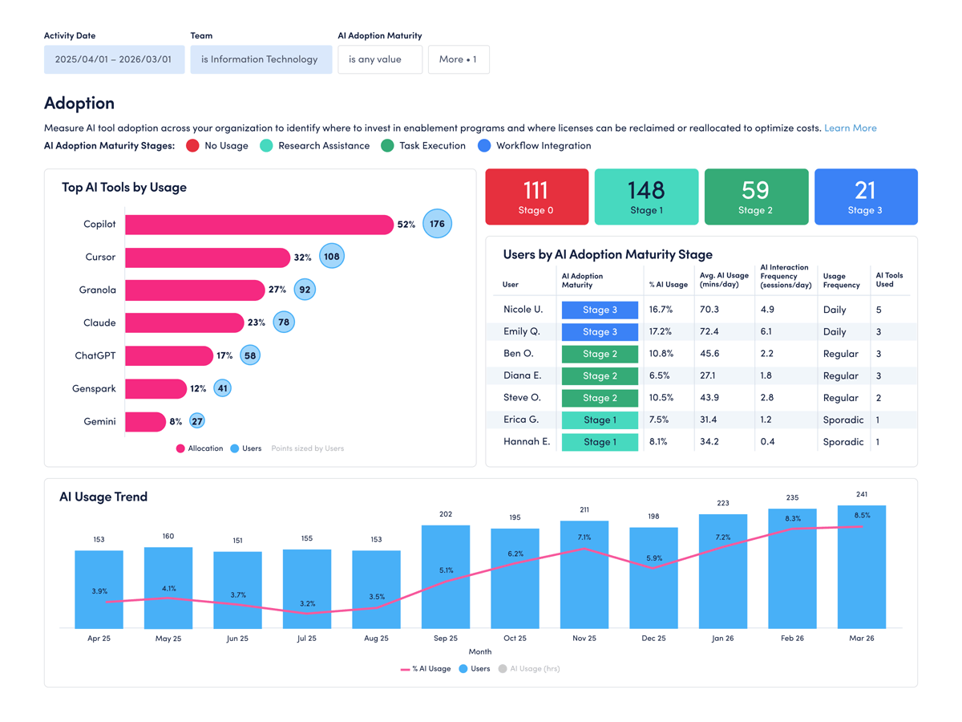Click the Apr 25 bar in usage trend

point(99,589)
